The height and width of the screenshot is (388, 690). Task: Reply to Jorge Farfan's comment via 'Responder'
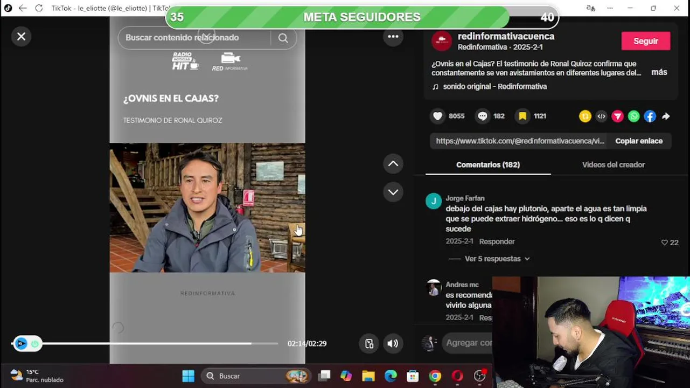[497, 241]
